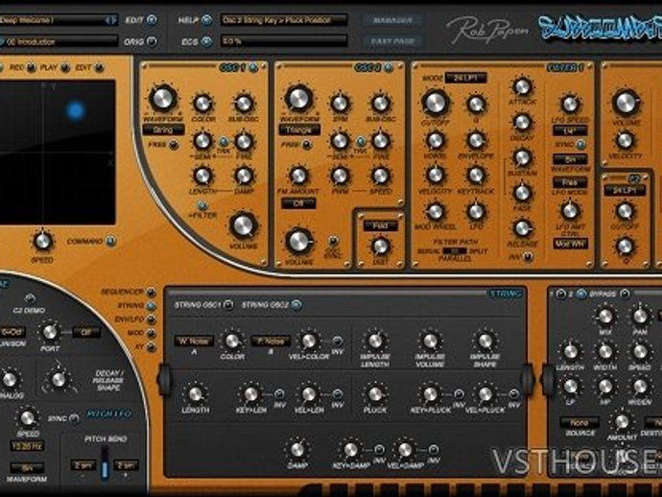The image size is (662, 497).
Task: Click the XY Command button
Action: 110,241
